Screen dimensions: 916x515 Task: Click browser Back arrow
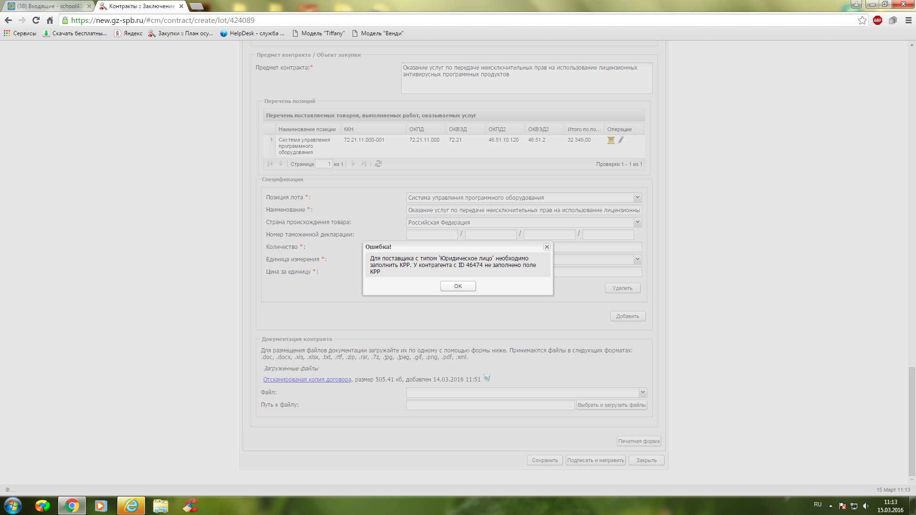tap(8, 20)
